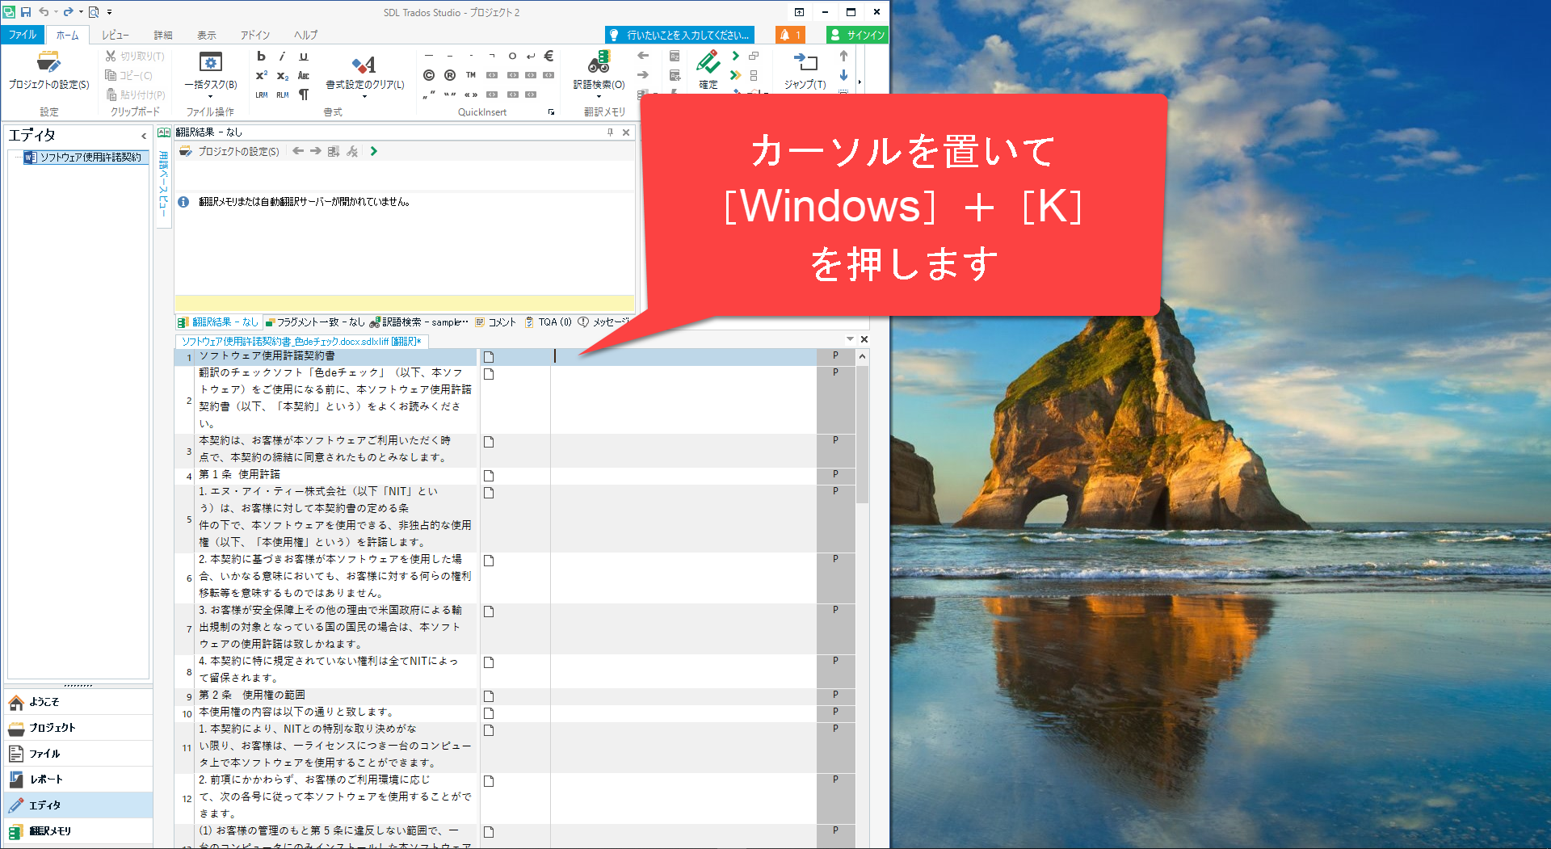Viewport: 1551px width, 849px height.
Task: Toggle show formatting paragraph mark symbol
Action: pos(304,95)
